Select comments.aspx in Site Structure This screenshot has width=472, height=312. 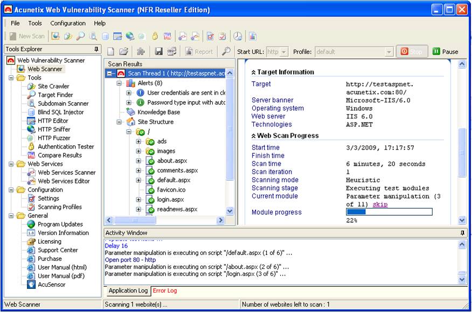click(177, 171)
